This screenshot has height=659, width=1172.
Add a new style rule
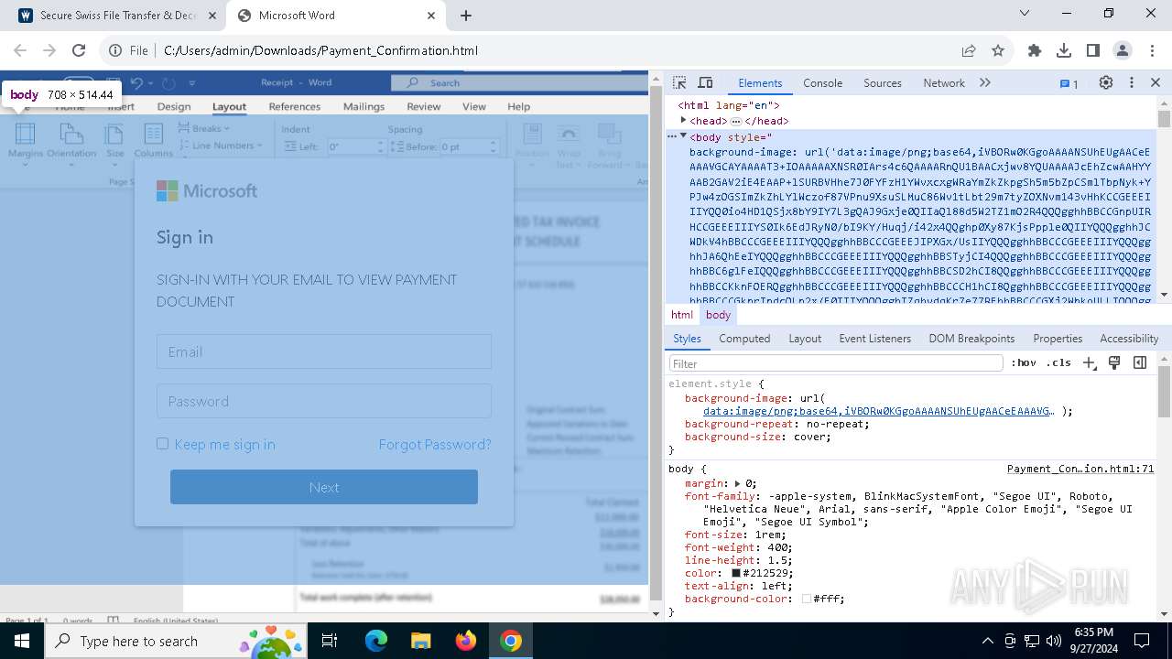[1089, 362]
